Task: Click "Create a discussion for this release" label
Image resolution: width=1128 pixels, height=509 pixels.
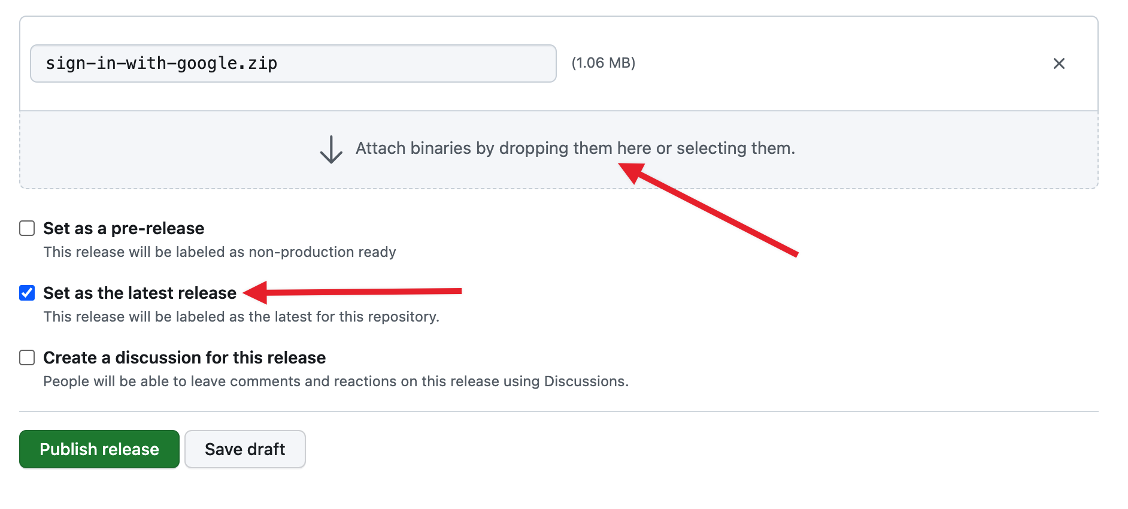Action: point(184,357)
